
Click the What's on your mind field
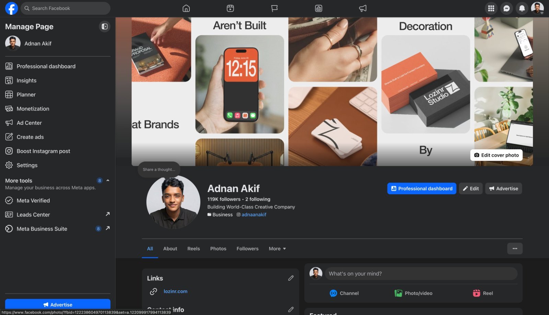click(421, 273)
